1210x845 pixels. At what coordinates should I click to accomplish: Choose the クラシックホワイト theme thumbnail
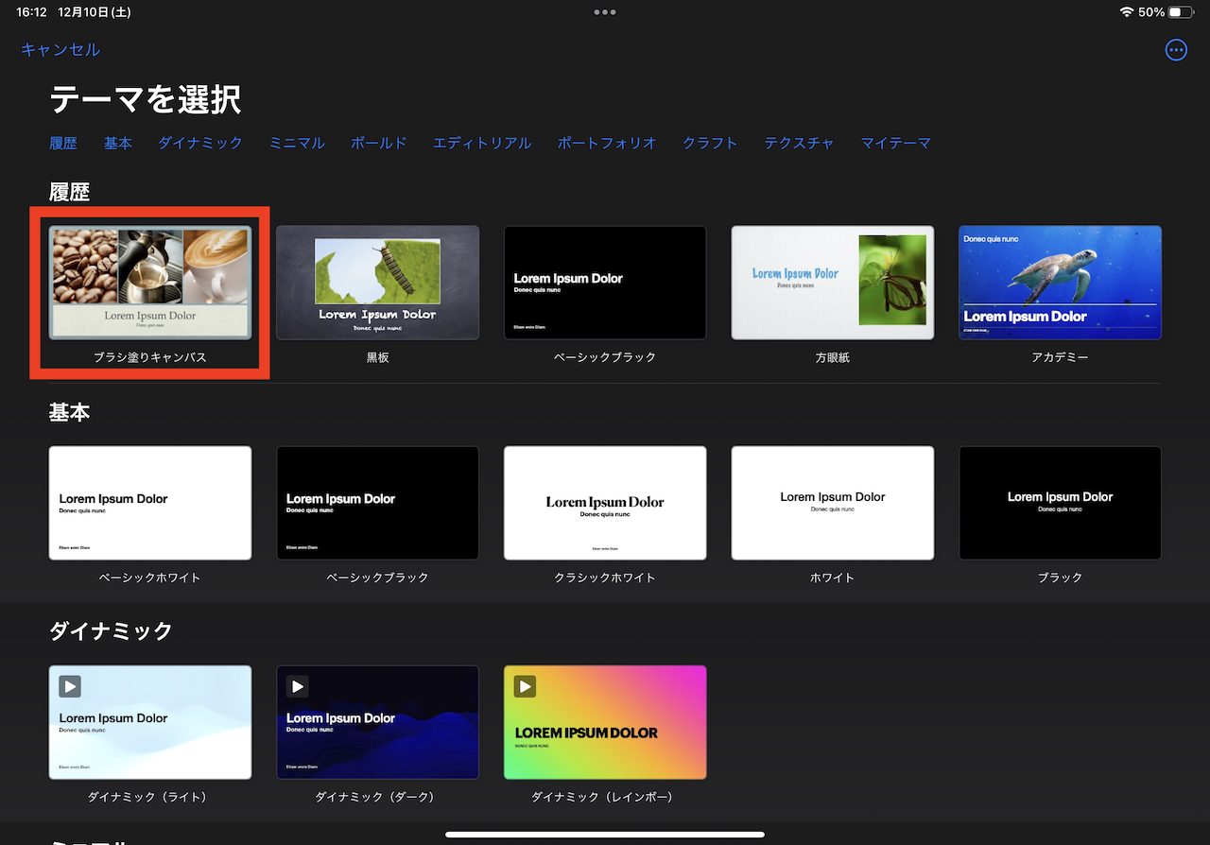click(x=605, y=503)
